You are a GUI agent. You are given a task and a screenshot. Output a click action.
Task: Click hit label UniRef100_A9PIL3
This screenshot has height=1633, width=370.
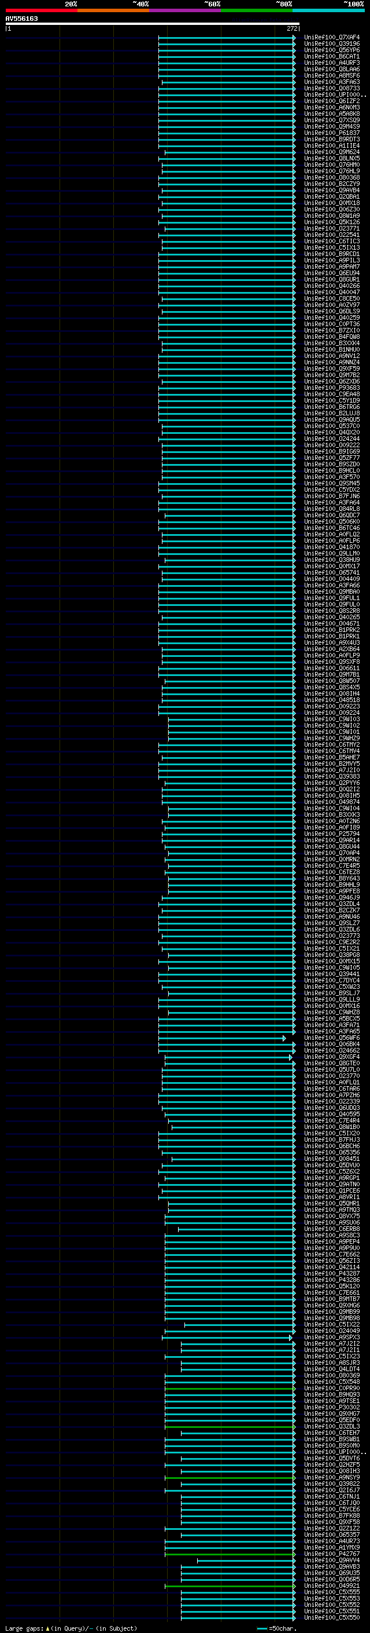(332, 261)
